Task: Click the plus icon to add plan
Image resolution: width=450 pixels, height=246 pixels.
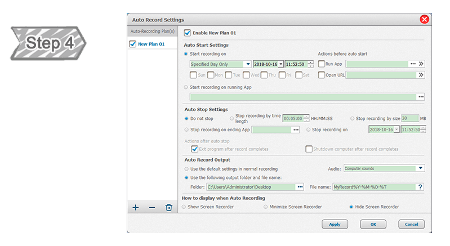Action: (x=135, y=208)
